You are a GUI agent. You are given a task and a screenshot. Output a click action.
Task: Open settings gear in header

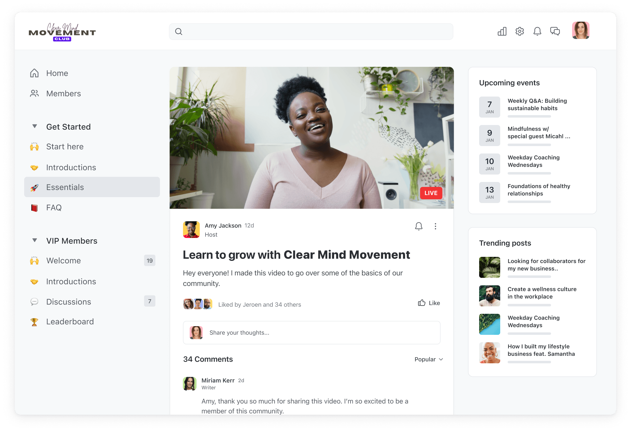pyautogui.click(x=519, y=31)
